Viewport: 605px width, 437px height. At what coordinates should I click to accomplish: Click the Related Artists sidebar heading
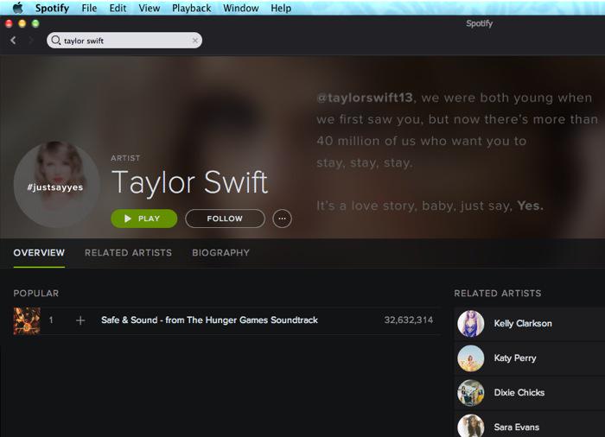[498, 293]
